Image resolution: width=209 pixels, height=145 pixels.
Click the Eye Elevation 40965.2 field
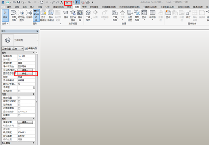tap(25, 133)
